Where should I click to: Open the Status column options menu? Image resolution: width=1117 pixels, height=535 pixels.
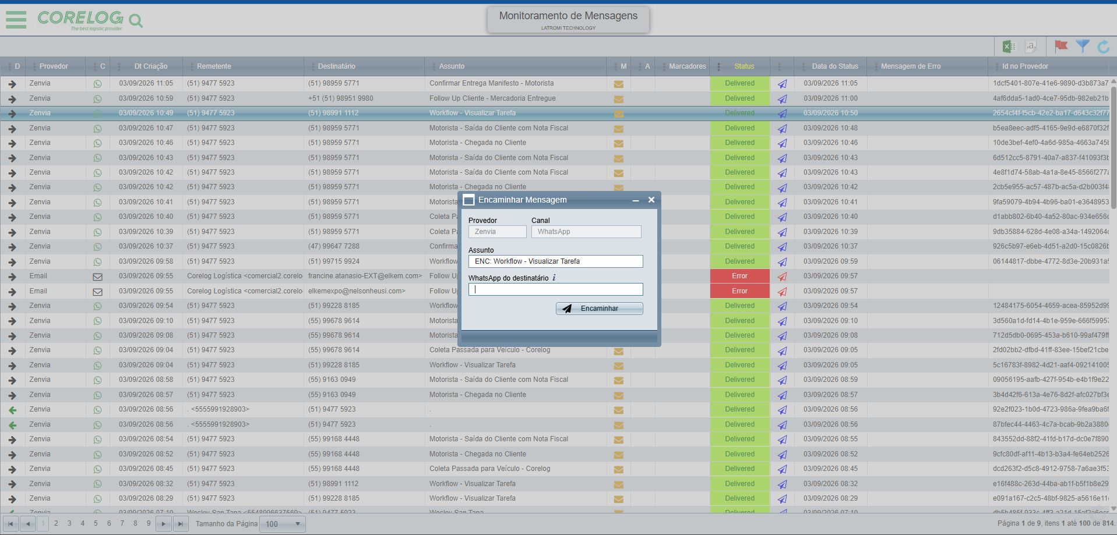(x=718, y=66)
